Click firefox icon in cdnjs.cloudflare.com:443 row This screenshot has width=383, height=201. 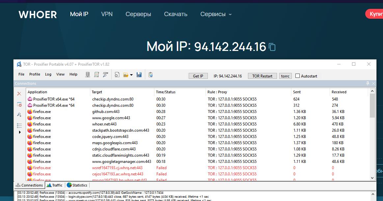tap(30, 149)
